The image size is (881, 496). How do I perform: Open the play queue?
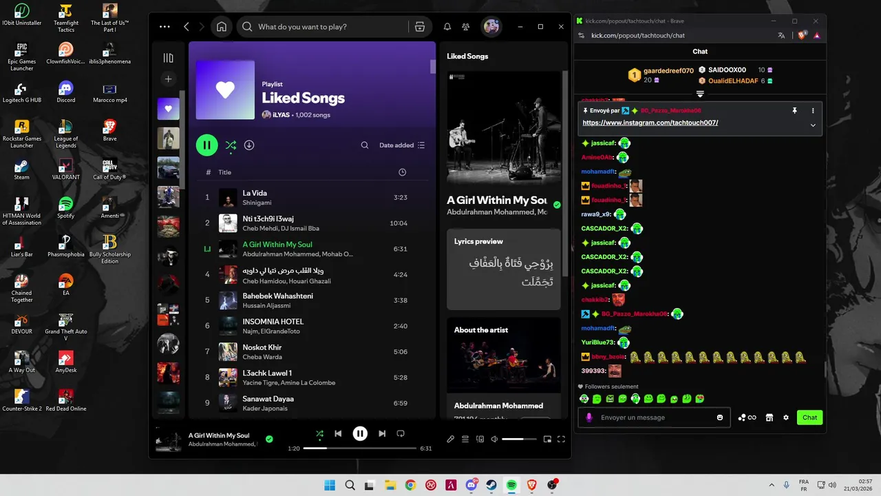click(x=465, y=439)
